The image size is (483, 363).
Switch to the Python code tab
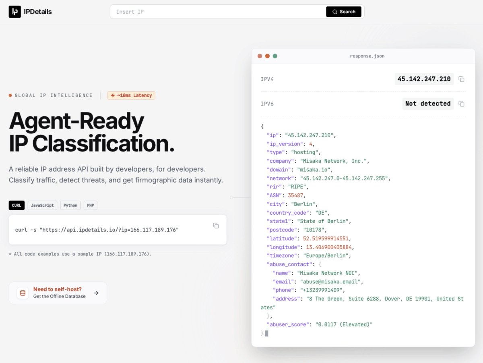70,205
